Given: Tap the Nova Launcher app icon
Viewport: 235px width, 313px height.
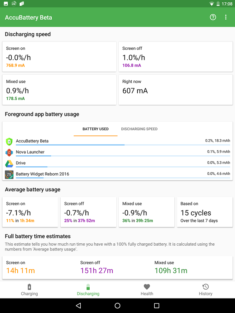Looking at the screenshot, I should pos(9,153).
